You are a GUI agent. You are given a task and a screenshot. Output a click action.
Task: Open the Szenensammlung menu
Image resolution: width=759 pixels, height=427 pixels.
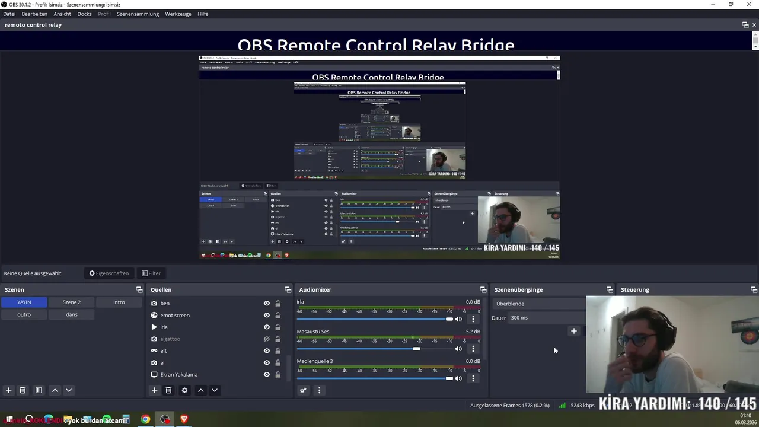138,14
